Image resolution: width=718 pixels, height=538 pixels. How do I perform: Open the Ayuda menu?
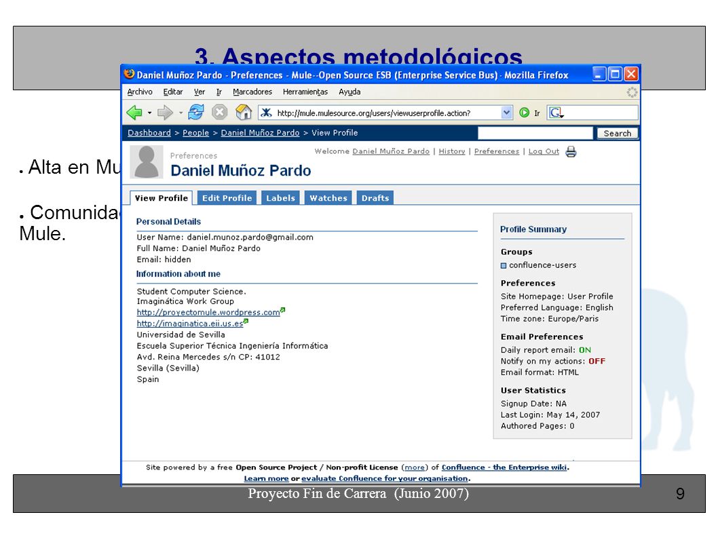[x=349, y=92]
